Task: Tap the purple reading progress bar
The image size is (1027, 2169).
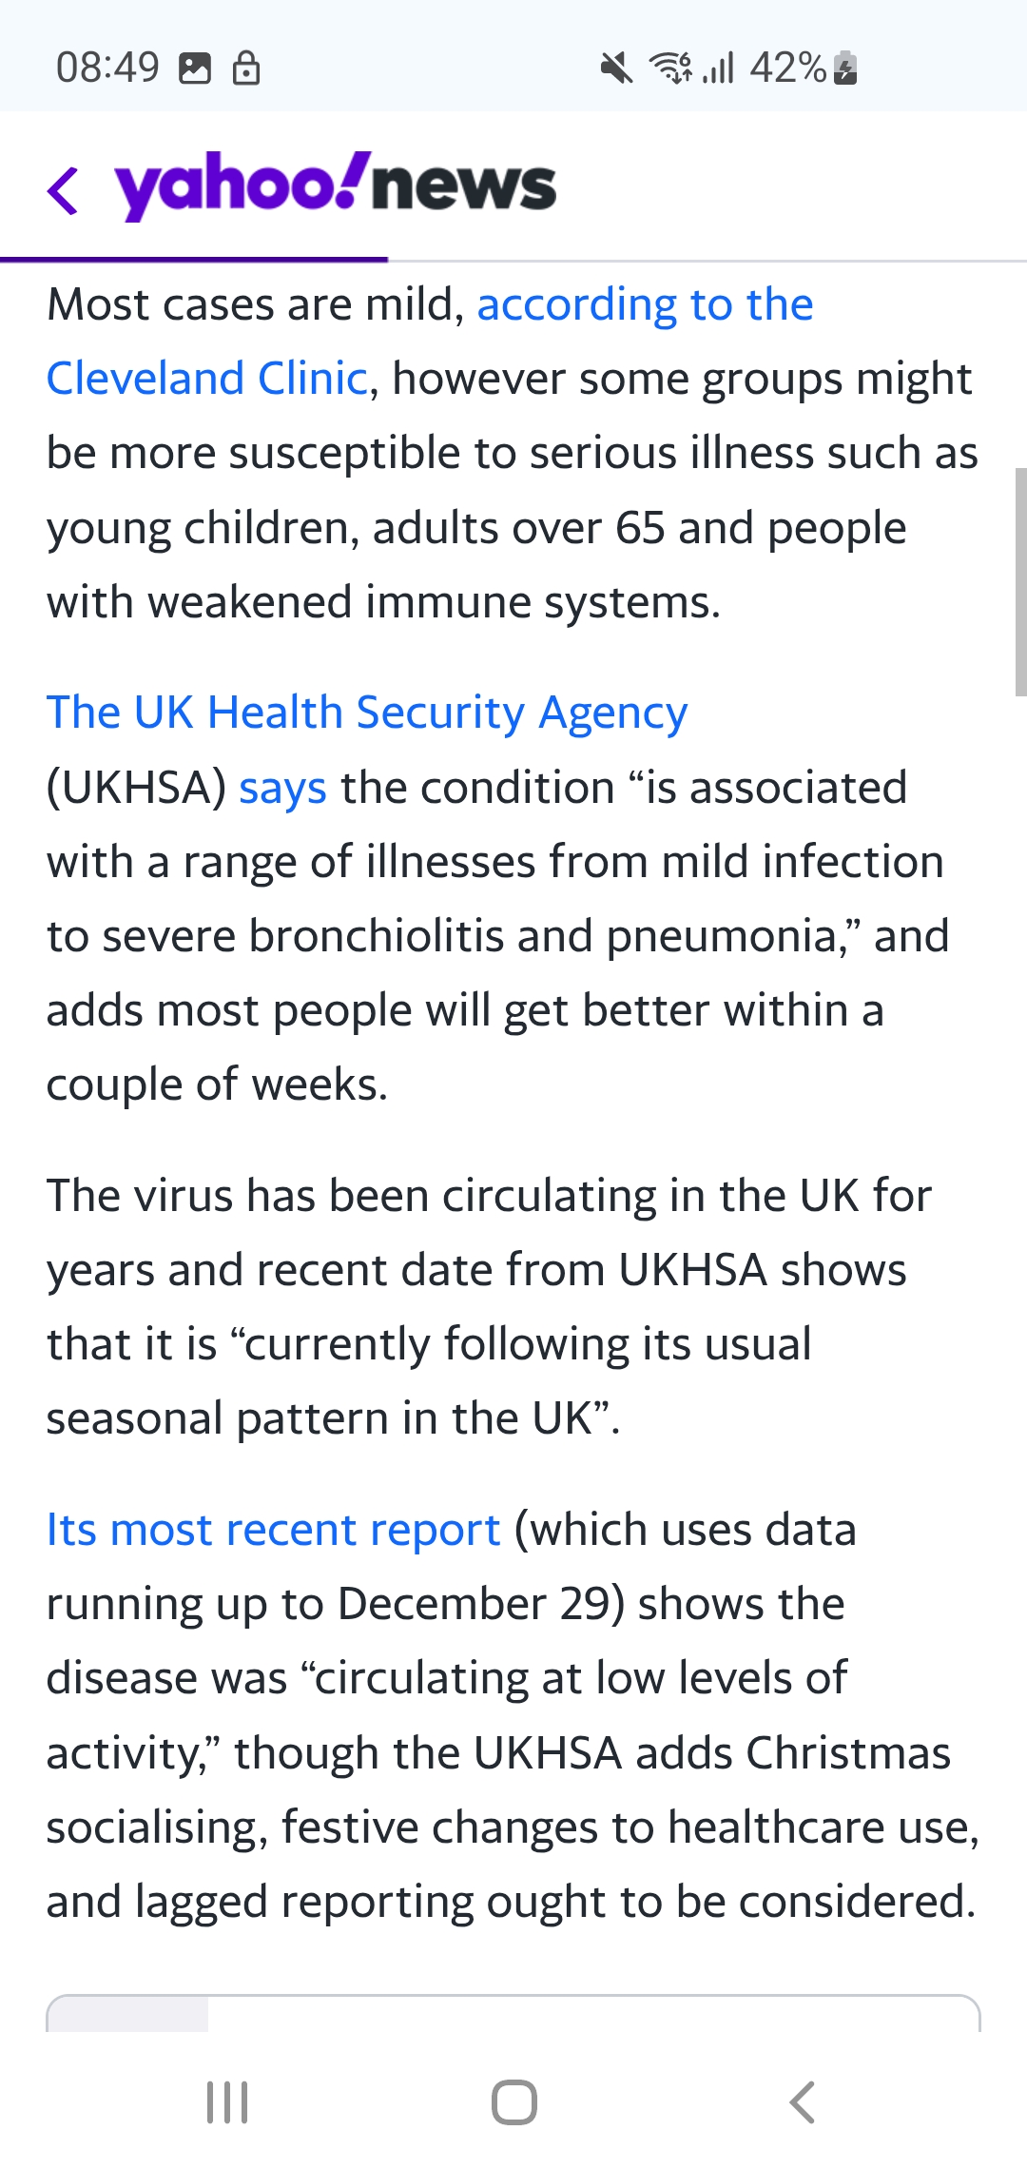Action: coord(194,259)
